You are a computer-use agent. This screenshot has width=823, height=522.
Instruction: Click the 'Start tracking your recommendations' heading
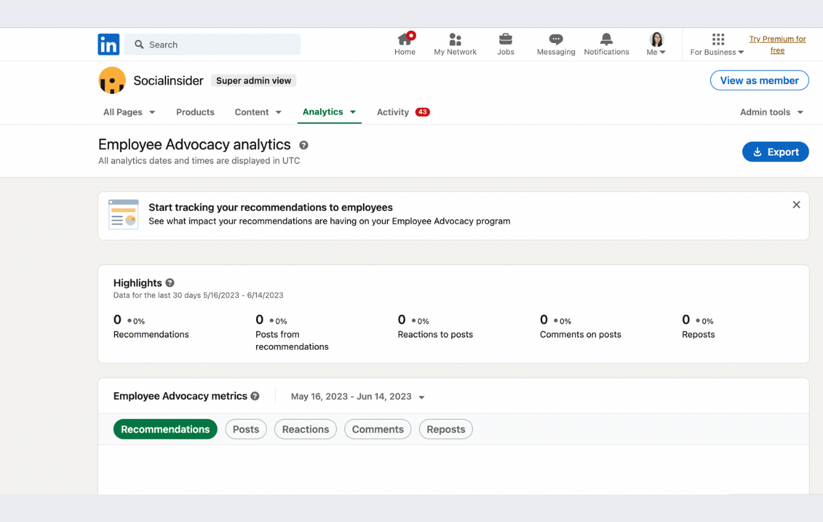pyautogui.click(x=270, y=207)
